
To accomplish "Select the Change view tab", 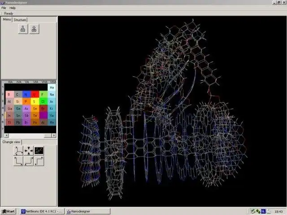I will [11, 142].
